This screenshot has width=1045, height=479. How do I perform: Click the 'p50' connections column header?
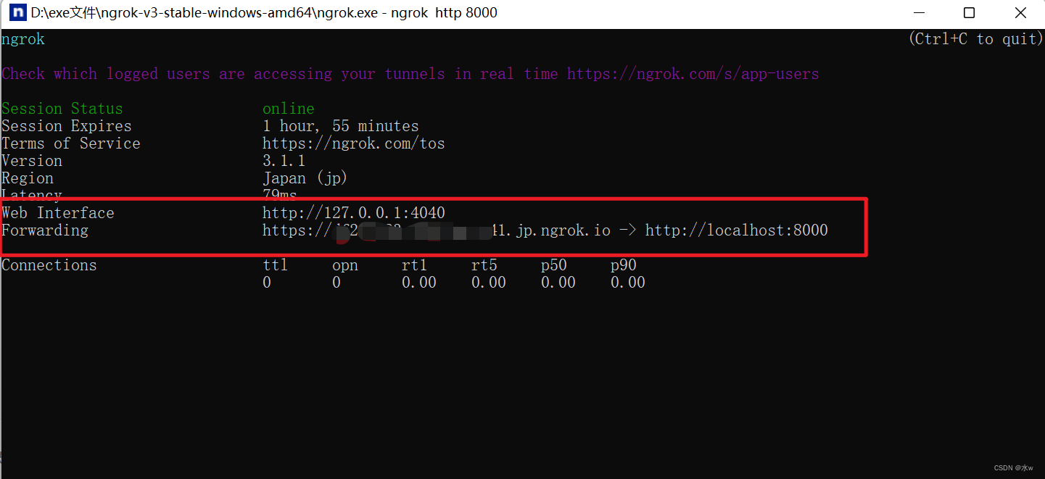[x=554, y=265]
